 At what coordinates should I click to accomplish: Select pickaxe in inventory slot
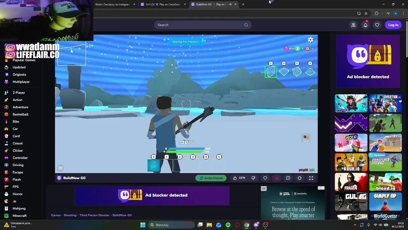point(154,165)
